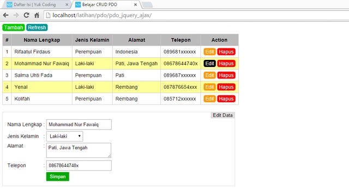Click the Nama Lengkap input field
Image resolution: width=349 pixels, height=196 pixels.
click(x=79, y=125)
